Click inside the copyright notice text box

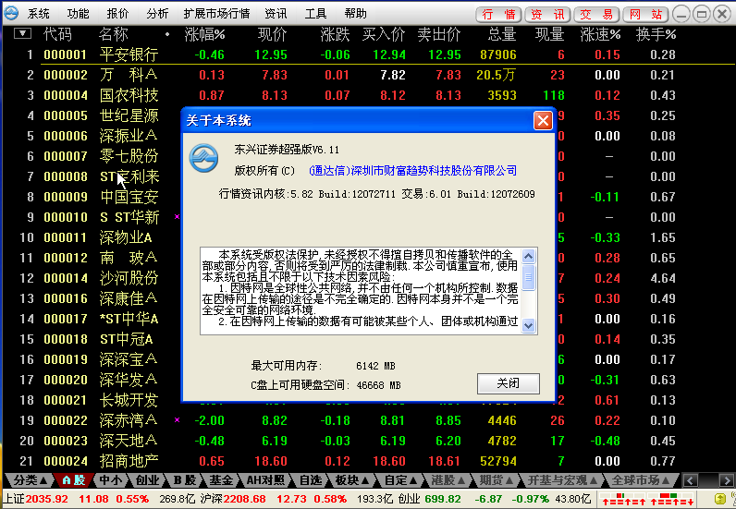[x=361, y=291]
